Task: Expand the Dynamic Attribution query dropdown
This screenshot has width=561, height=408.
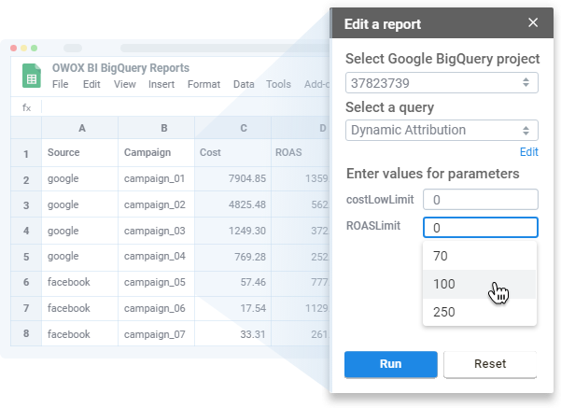Action: (442, 131)
